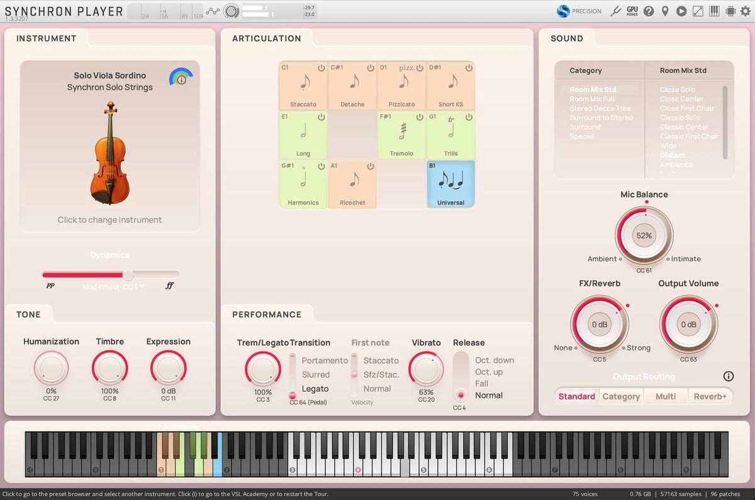Click the velocity curve icon in header
This screenshot has width=755, height=500.
click(x=213, y=11)
